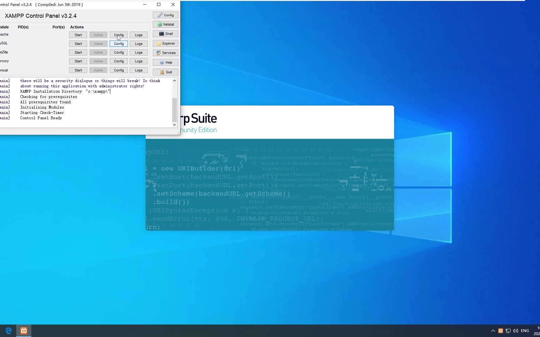Open Explorer from the XAMPP side panel
This screenshot has height=337, width=540.
click(x=165, y=43)
